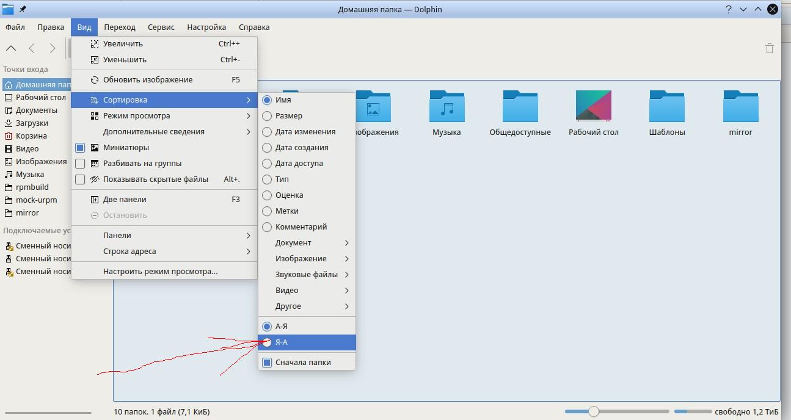Expand Документ sort submenu
791x420 pixels.
307,243
